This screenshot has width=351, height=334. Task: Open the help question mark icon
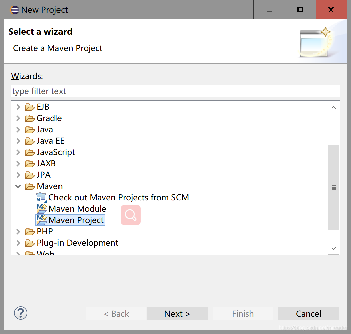[x=21, y=313]
